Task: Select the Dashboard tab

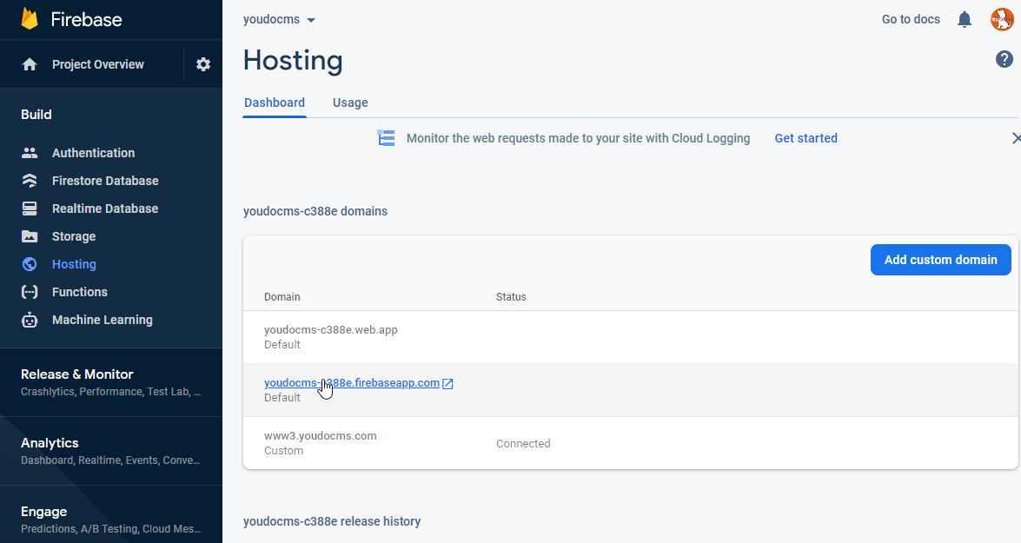Action: click(x=275, y=103)
